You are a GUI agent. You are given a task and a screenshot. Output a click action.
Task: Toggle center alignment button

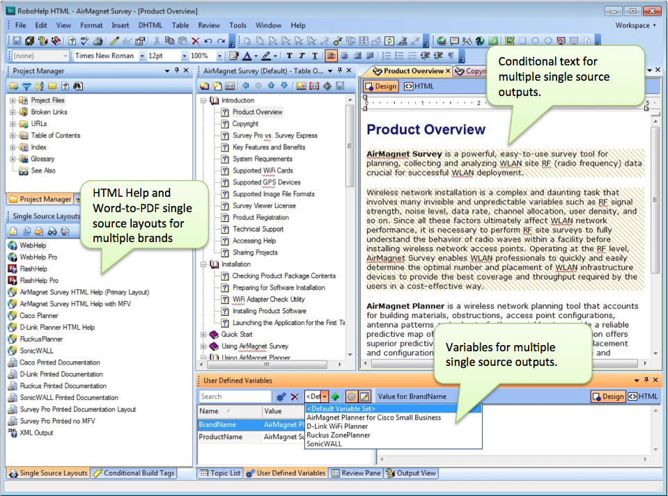pyautogui.click(x=344, y=56)
